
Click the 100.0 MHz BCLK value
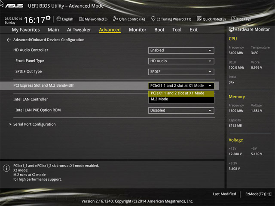(x=236, y=67)
